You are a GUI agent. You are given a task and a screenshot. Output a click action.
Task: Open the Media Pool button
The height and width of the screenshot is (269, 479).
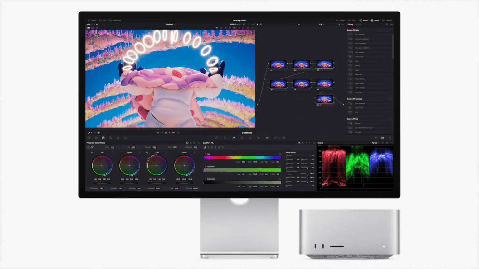pyautogui.click(x=115, y=21)
